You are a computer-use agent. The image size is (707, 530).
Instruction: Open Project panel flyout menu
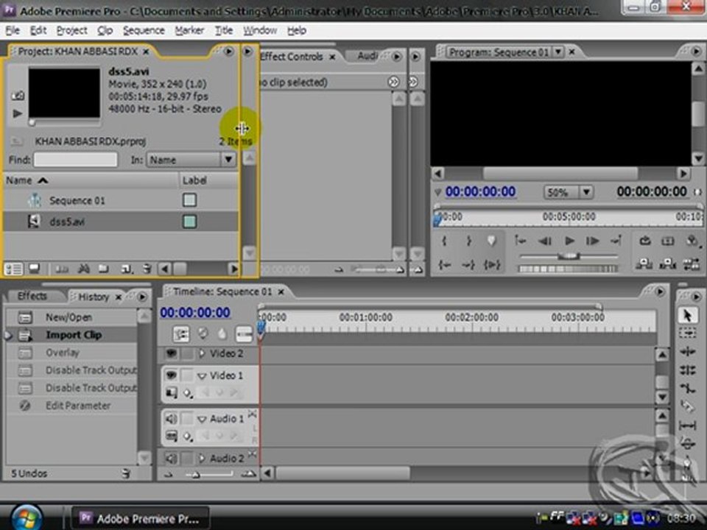pyautogui.click(x=228, y=52)
